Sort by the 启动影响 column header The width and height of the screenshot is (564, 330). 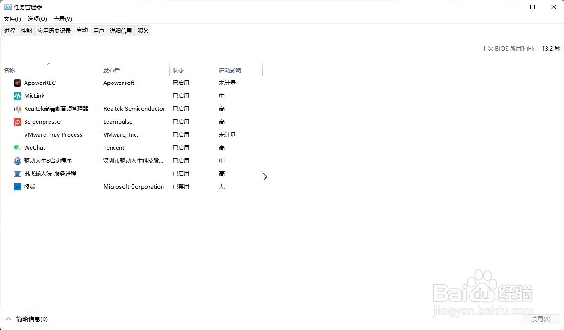pyautogui.click(x=239, y=70)
